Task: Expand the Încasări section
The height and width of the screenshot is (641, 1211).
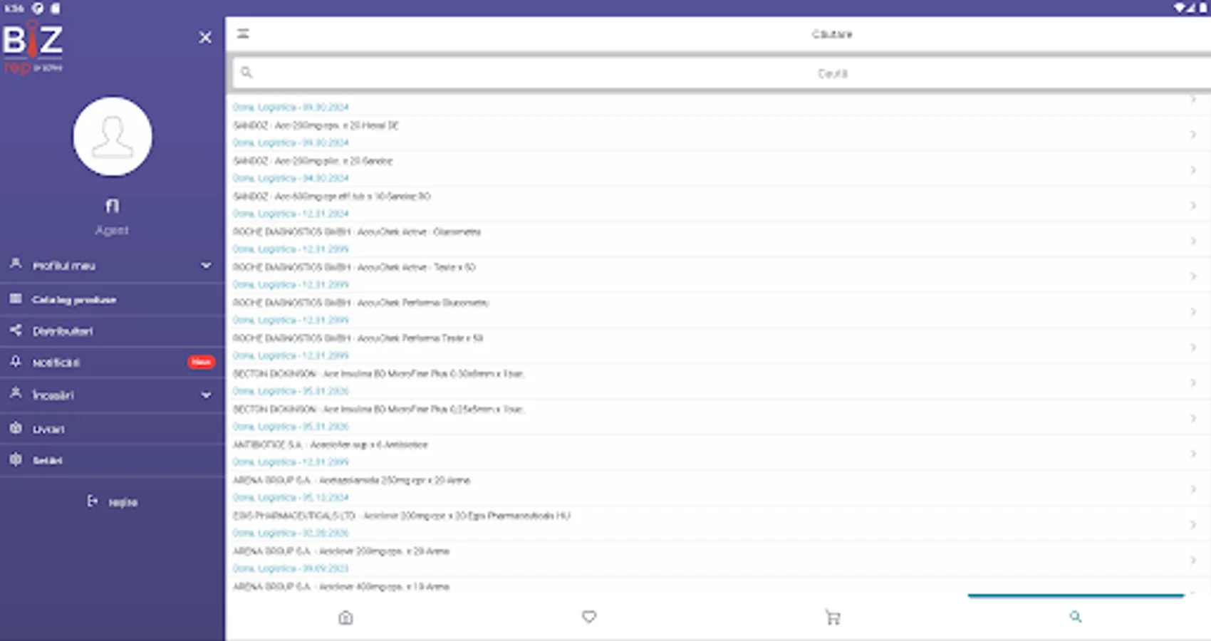Action: (x=206, y=395)
